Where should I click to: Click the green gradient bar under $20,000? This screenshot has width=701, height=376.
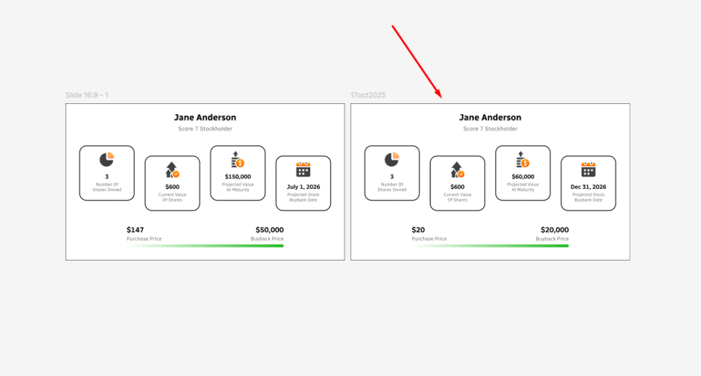pyautogui.click(x=490, y=245)
